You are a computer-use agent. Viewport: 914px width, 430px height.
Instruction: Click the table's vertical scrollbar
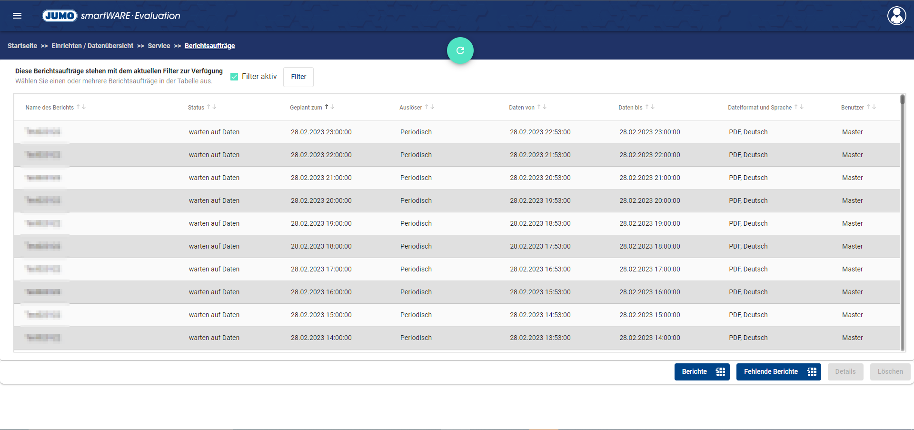pos(902,223)
